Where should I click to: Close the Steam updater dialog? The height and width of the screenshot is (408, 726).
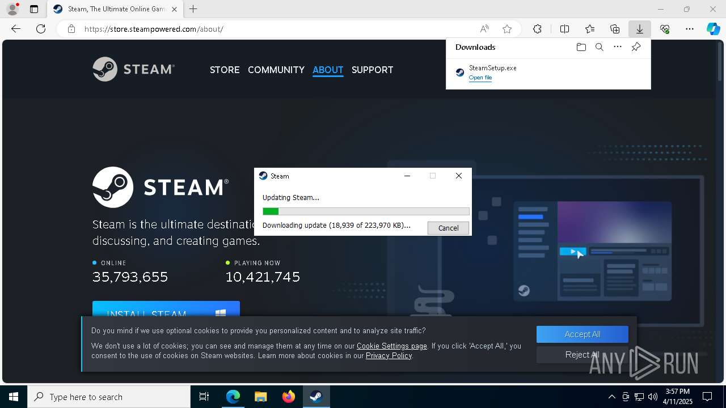pos(459,176)
